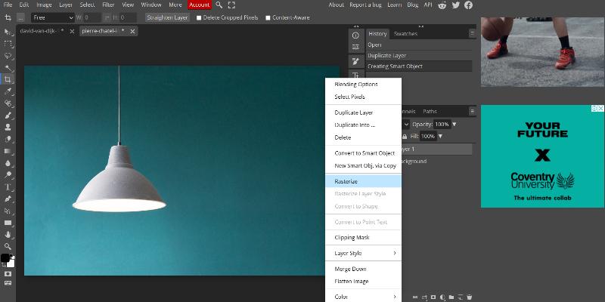Open the Blog link
The height and width of the screenshot is (302, 605).
412,5
